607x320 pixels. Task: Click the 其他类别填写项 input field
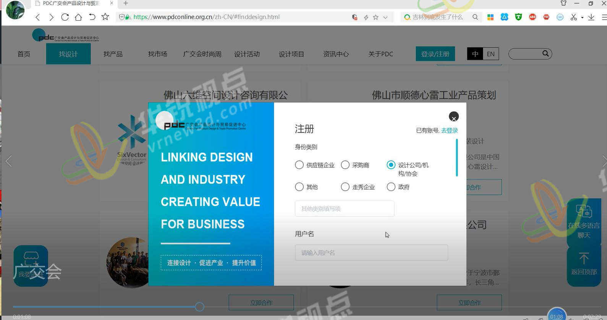[x=345, y=208]
